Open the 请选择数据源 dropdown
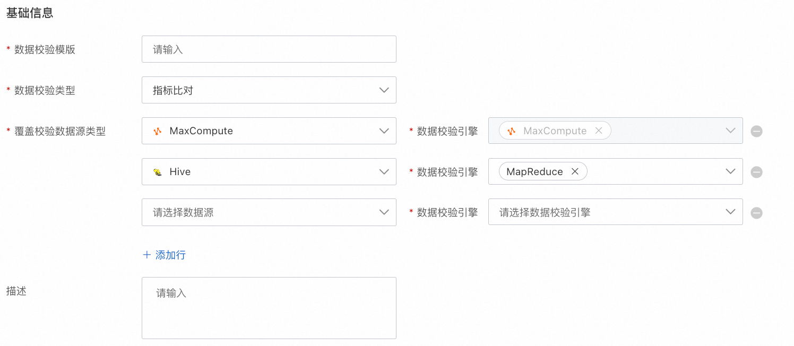The width and height of the screenshot is (794, 346). click(269, 212)
